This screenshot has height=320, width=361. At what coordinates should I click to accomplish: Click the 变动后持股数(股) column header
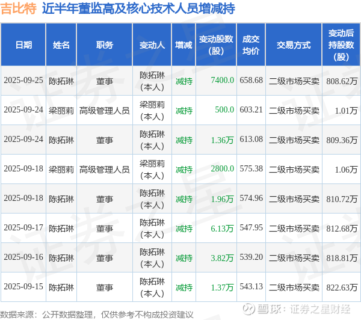point(341,45)
